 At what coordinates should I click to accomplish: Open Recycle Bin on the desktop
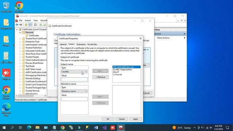(6, 7)
